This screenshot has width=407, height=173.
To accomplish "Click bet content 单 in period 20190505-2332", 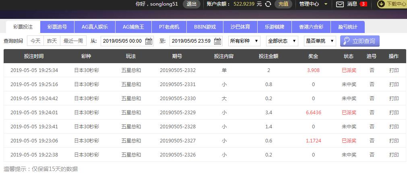I will point(224,70).
